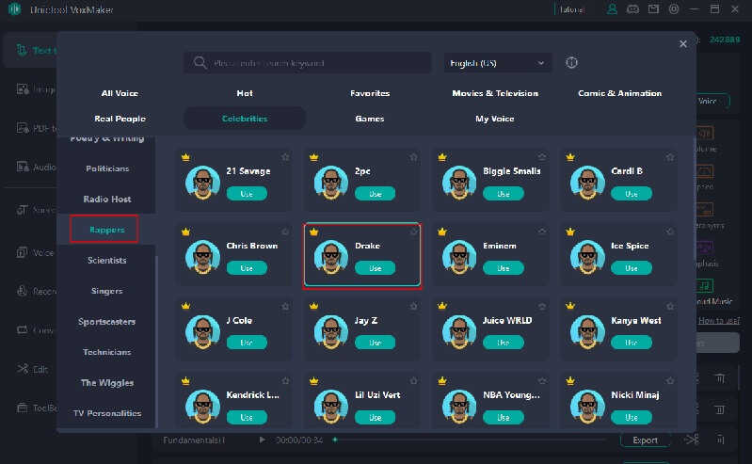Viewport: 752px width, 464px height.
Task: Favorite the 21 Savage voice with star
Action: (x=285, y=157)
